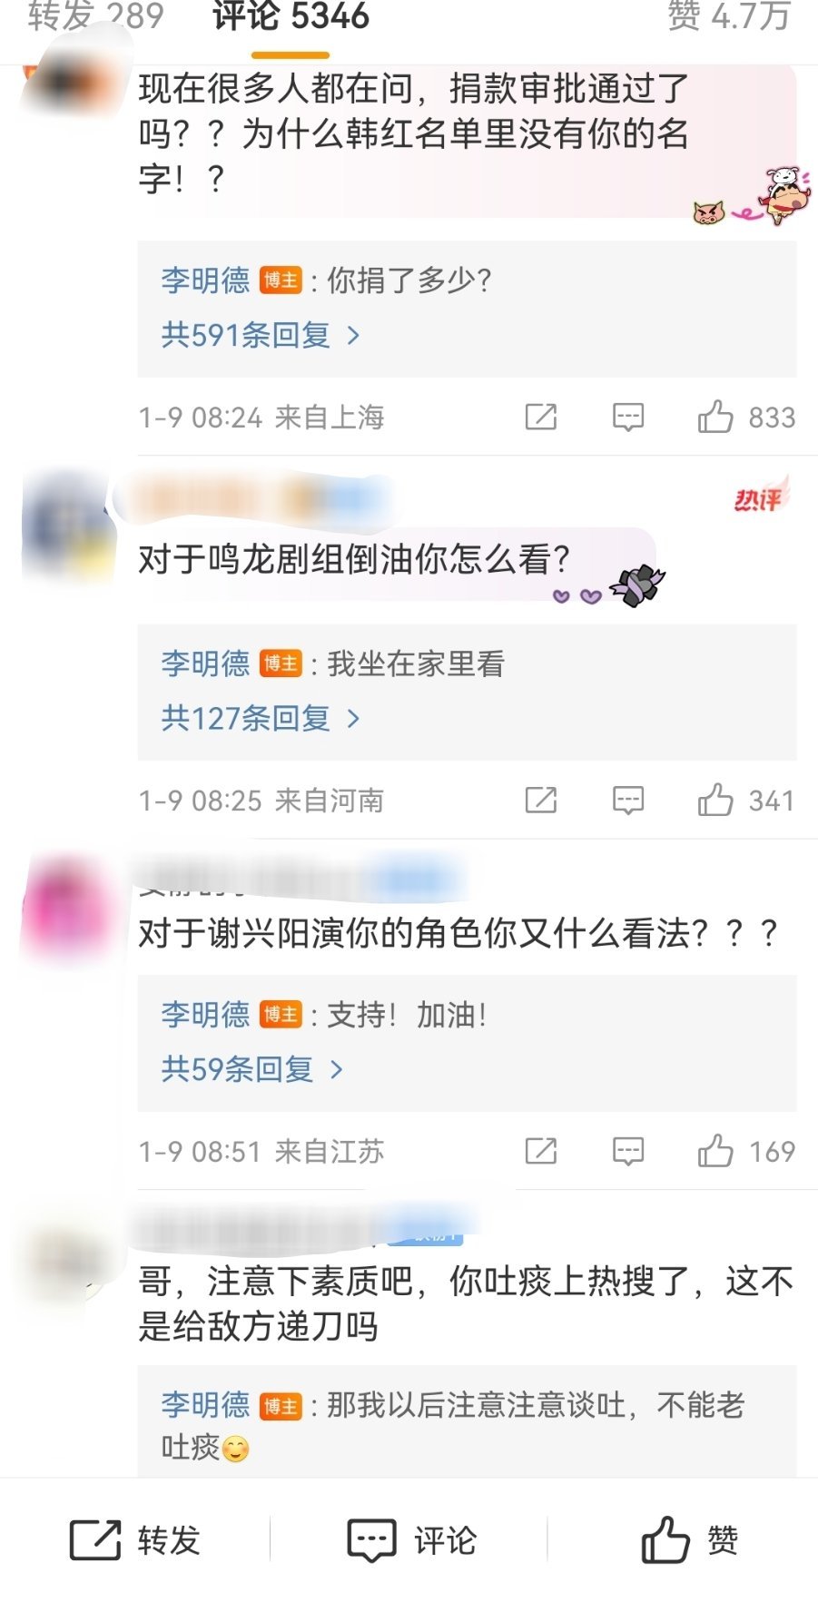Expand 共591条回复 thread
Image resolution: width=818 pixels, height=1602 pixels.
(261, 336)
